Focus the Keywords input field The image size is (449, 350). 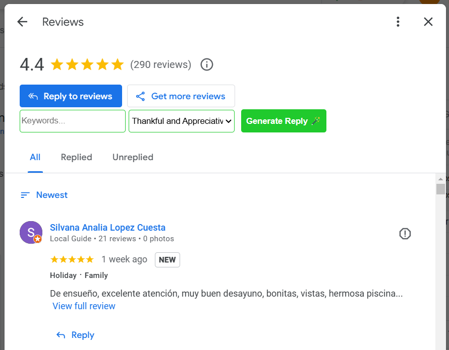pyautogui.click(x=73, y=121)
